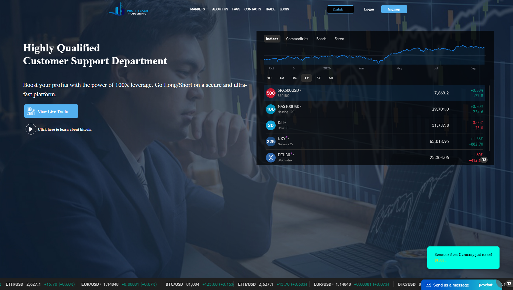Image resolution: width=513 pixels, height=290 pixels.
Task: Select the DJI Dow 30 row
Action: coord(375,125)
